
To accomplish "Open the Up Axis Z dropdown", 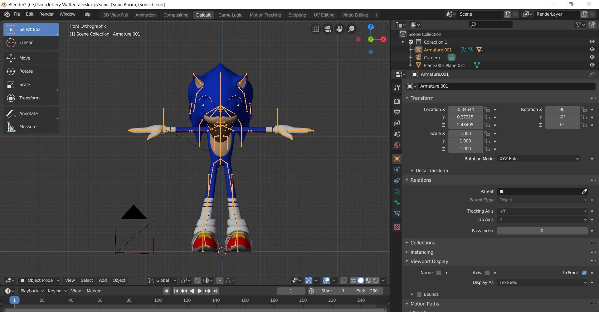I will click(542, 219).
